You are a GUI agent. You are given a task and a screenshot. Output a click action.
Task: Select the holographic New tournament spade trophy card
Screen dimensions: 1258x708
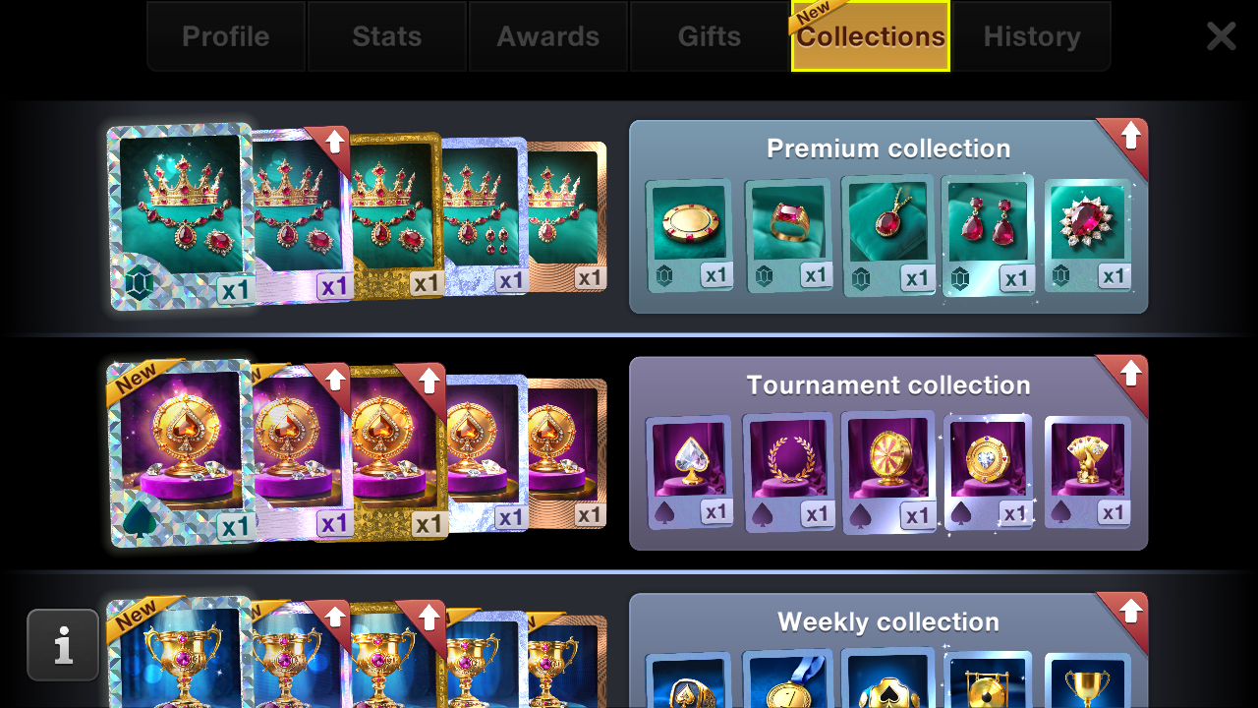point(181,453)
